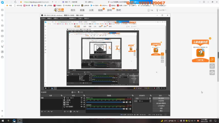Remove selected source with minus button

tap(68, 112)
